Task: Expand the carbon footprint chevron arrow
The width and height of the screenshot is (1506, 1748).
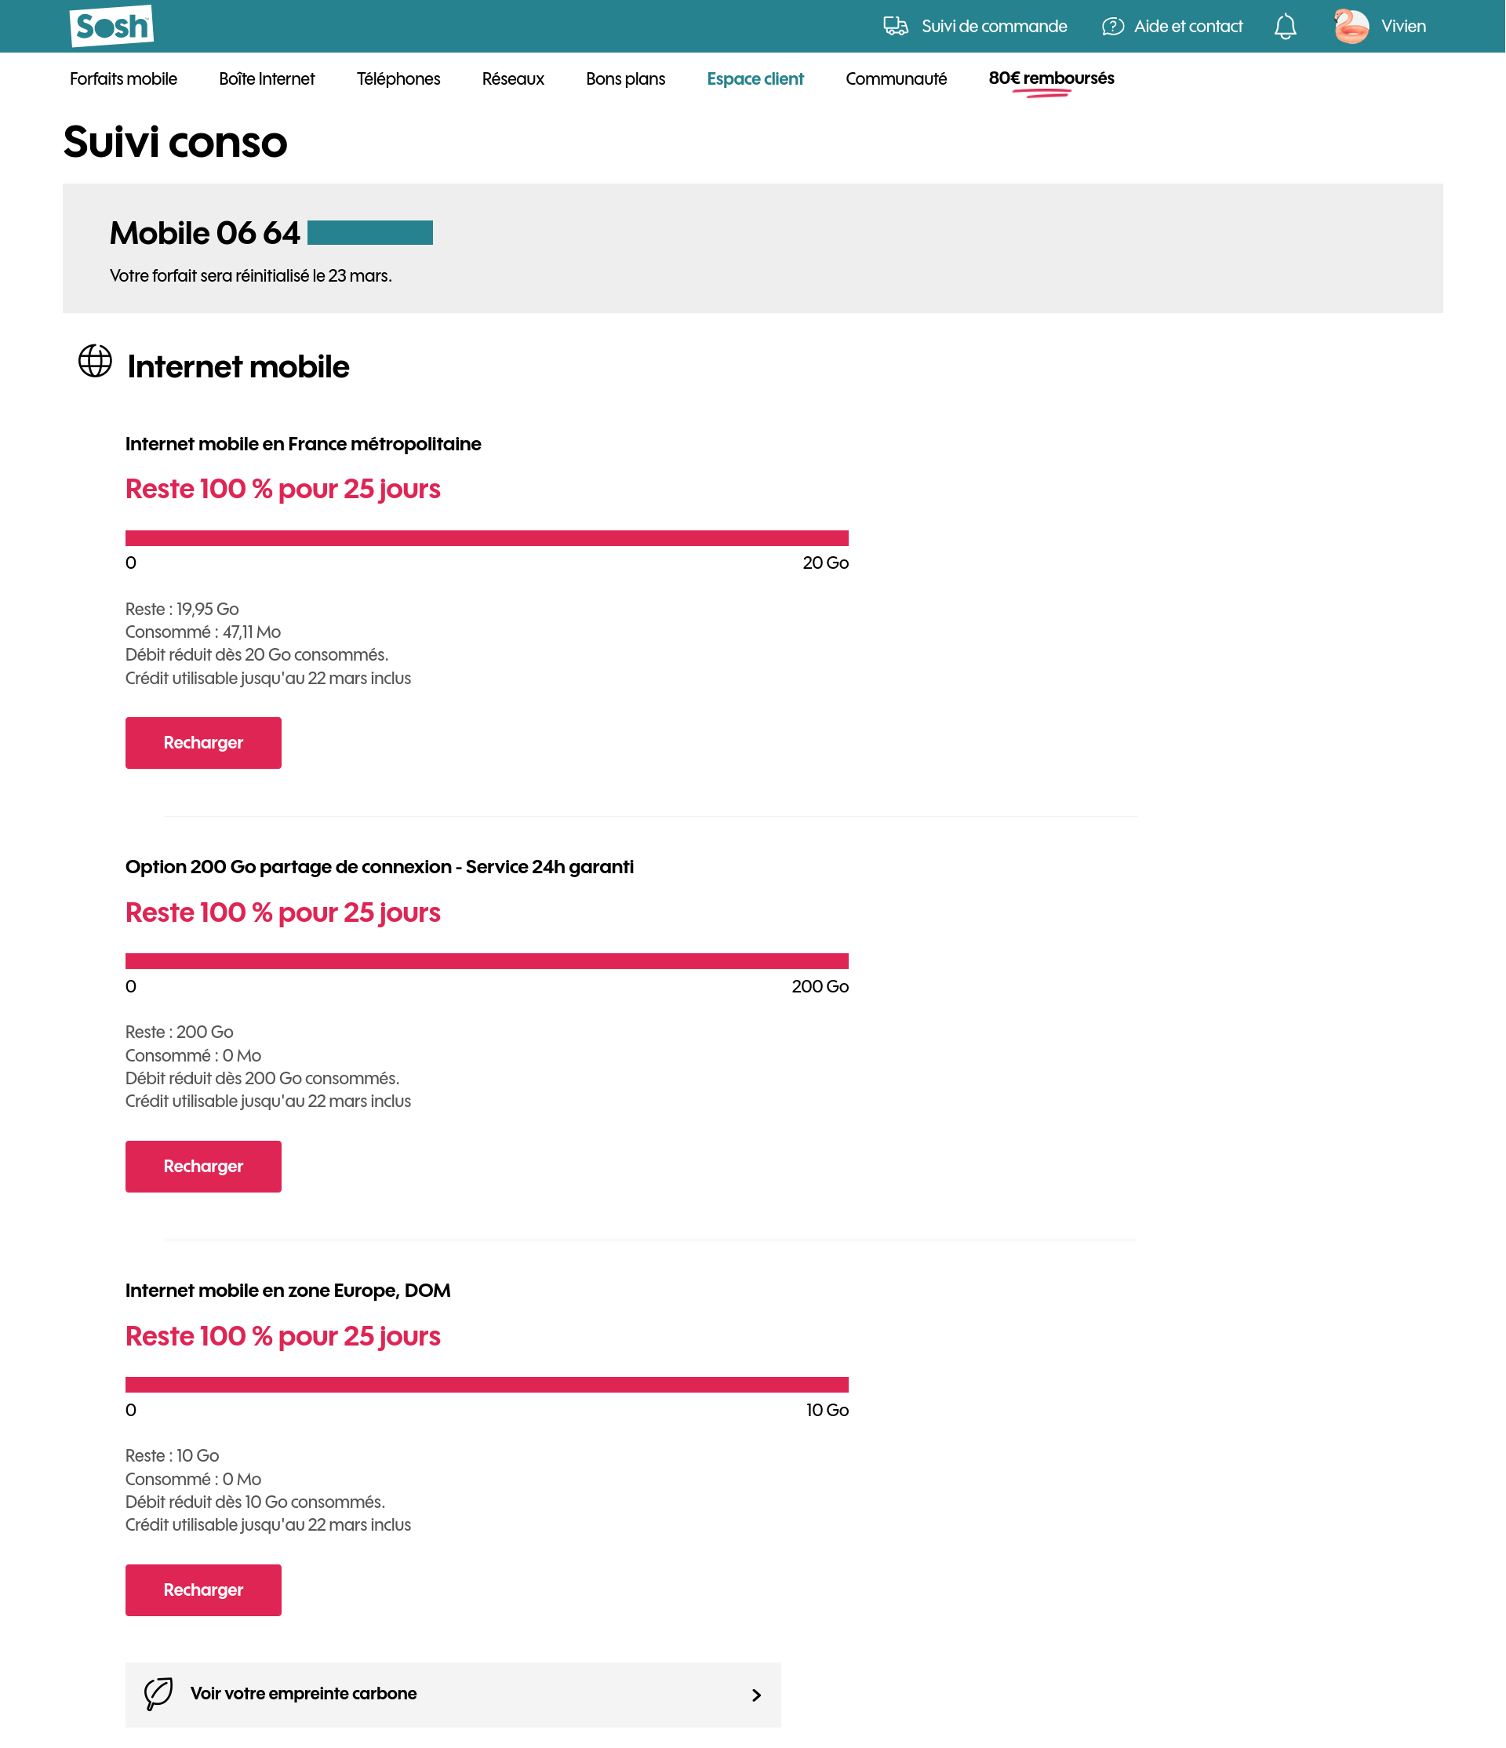Action: (756, 1695)
